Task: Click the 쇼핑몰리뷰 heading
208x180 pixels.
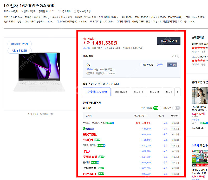Action: [x=198, y=38]
